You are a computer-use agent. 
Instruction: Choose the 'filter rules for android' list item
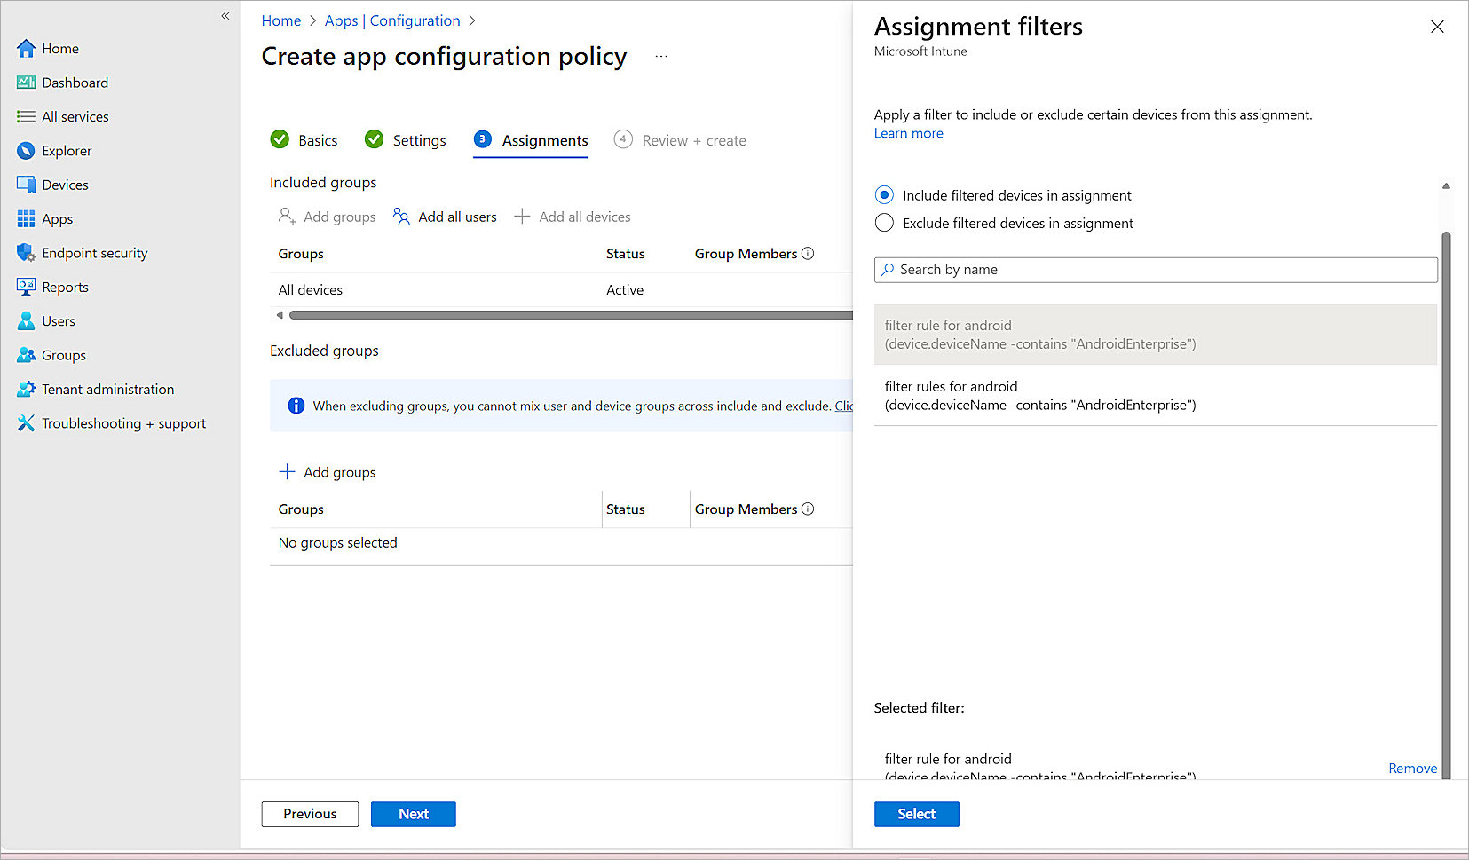pos(1156,396)
